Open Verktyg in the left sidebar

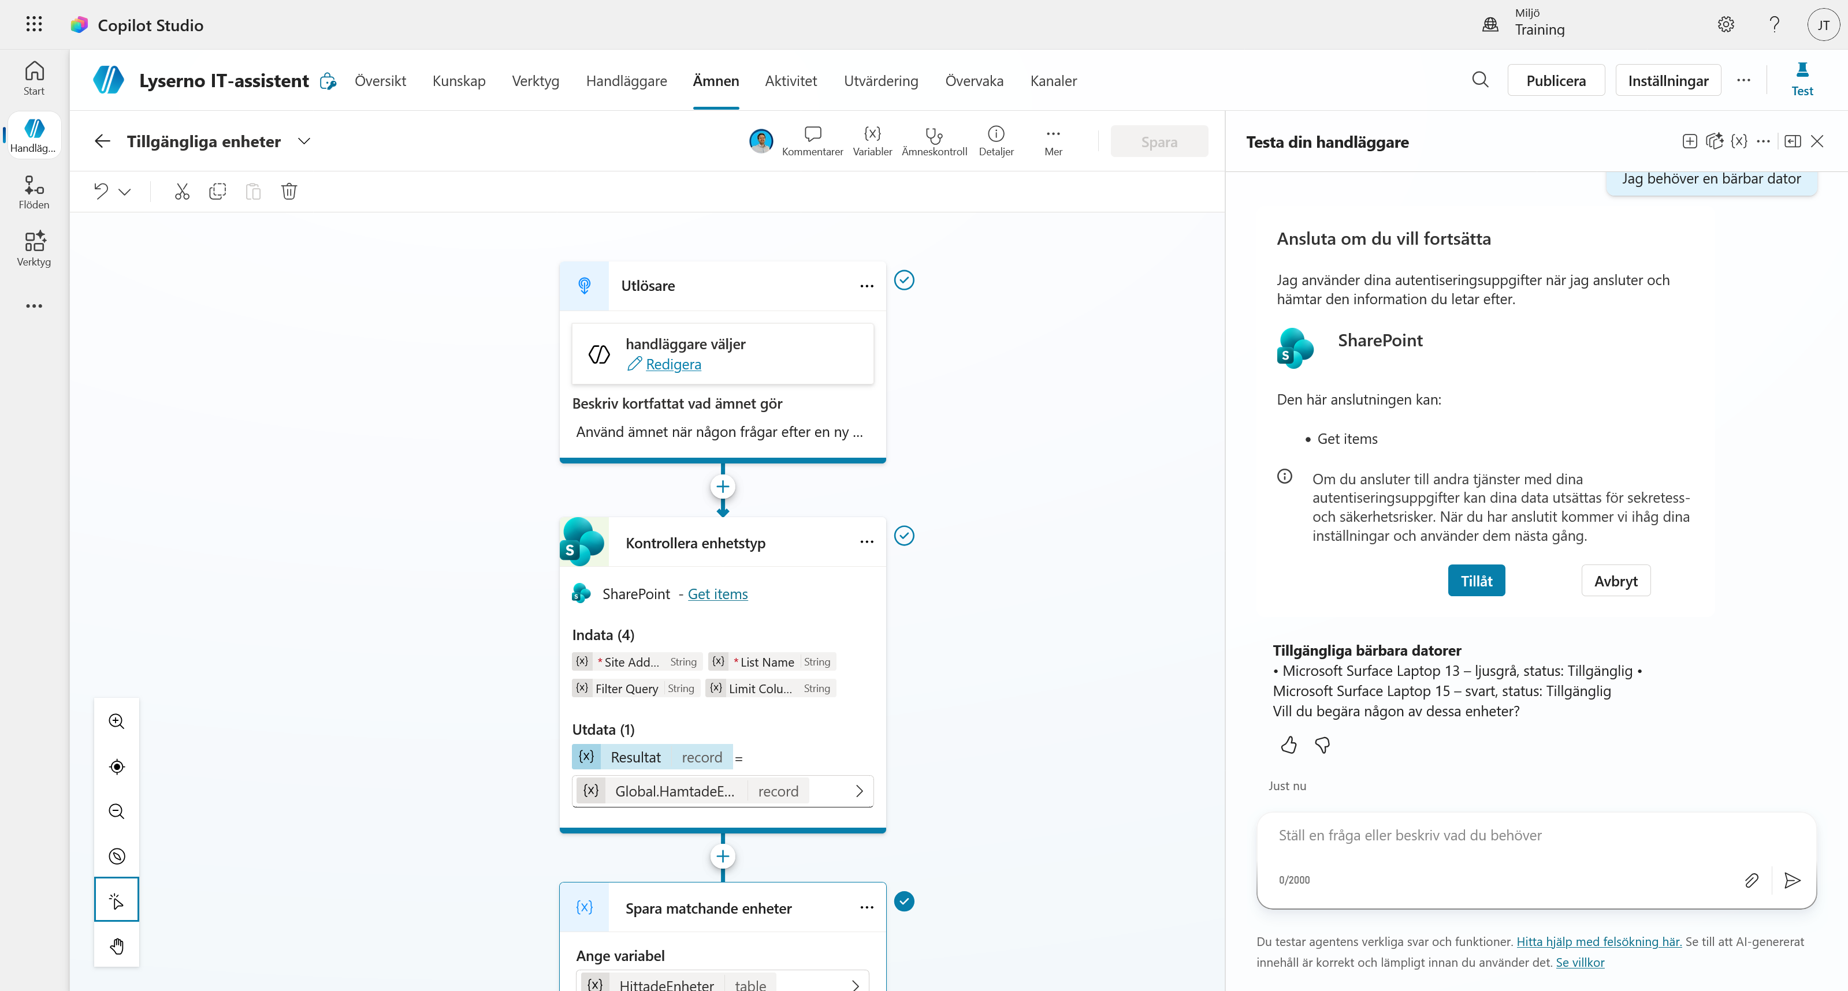tap(34, 249)
